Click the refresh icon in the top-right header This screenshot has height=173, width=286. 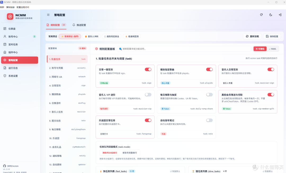(x=261, y=15)
